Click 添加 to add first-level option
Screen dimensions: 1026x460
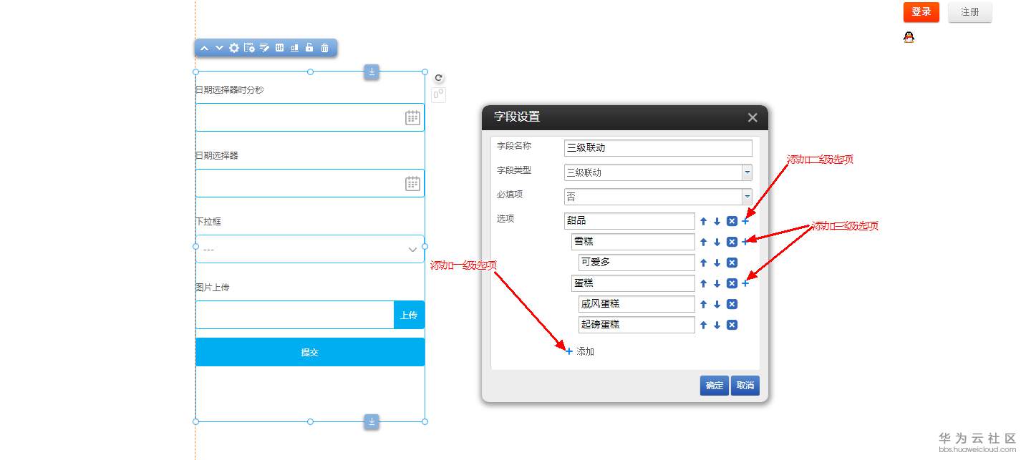580,351
